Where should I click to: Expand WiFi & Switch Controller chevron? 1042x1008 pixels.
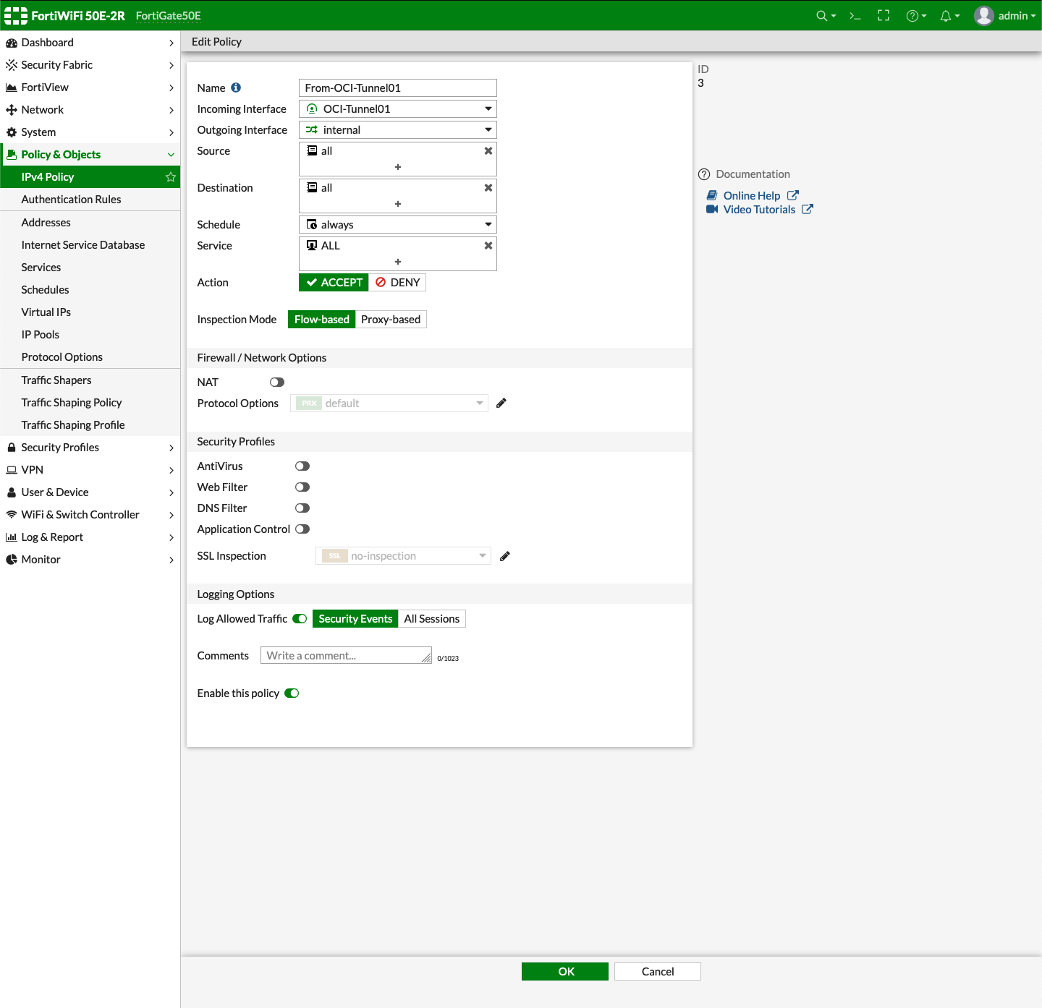(x=171, y=515)
